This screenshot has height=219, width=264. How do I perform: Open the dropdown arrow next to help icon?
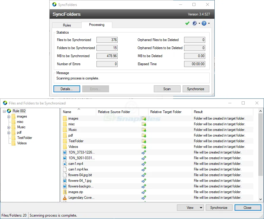pos(209,24)
